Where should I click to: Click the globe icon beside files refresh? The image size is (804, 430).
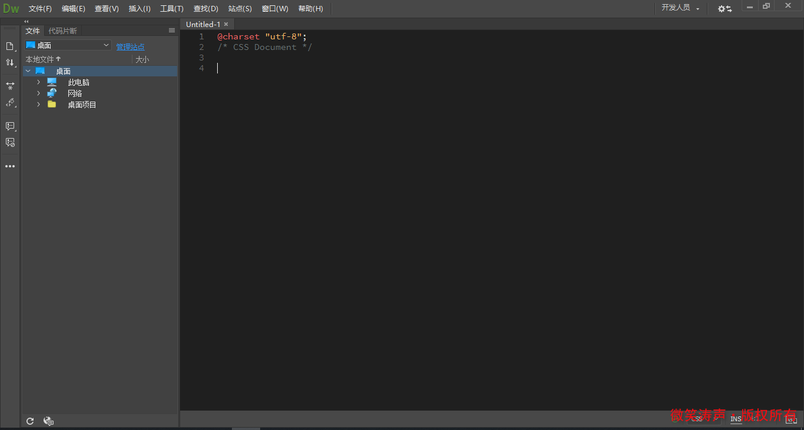[x=49, y=421]
